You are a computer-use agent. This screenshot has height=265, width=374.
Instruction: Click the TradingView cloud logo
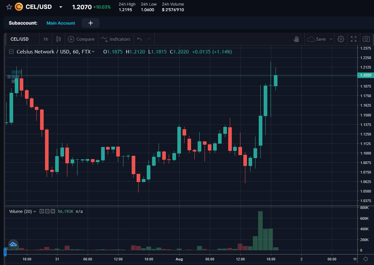tap(13, 244)
